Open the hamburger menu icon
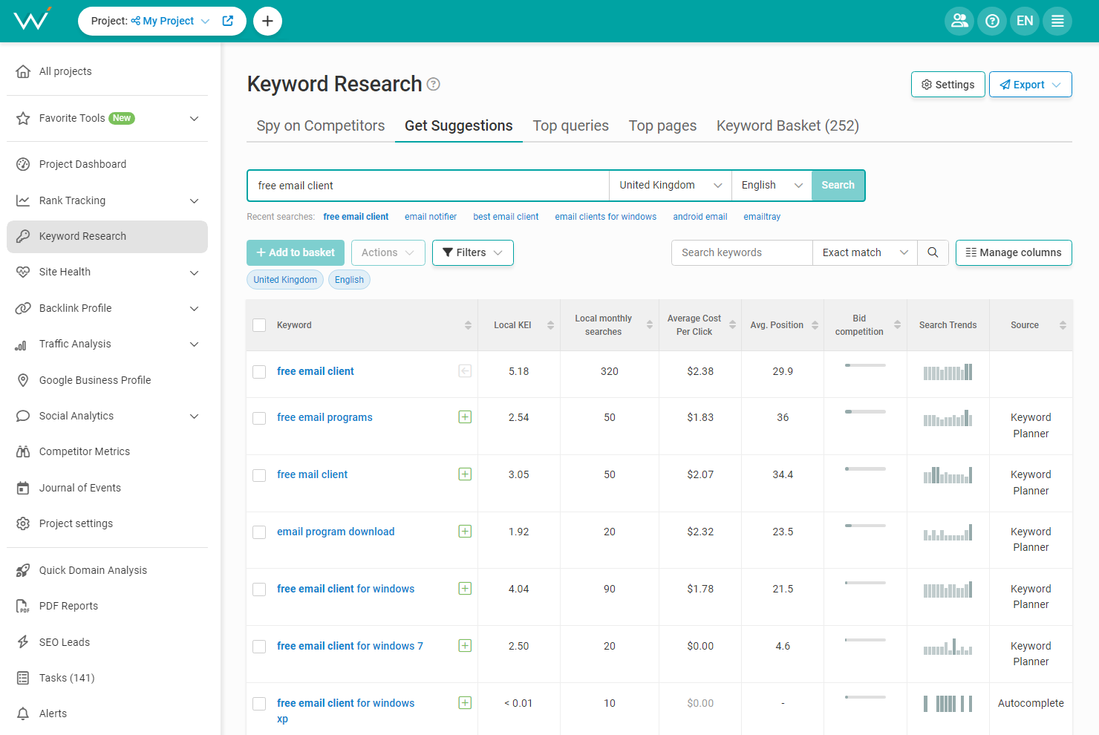The height and width of the screenshot is (735, 1099). (x=1057, y=21)
